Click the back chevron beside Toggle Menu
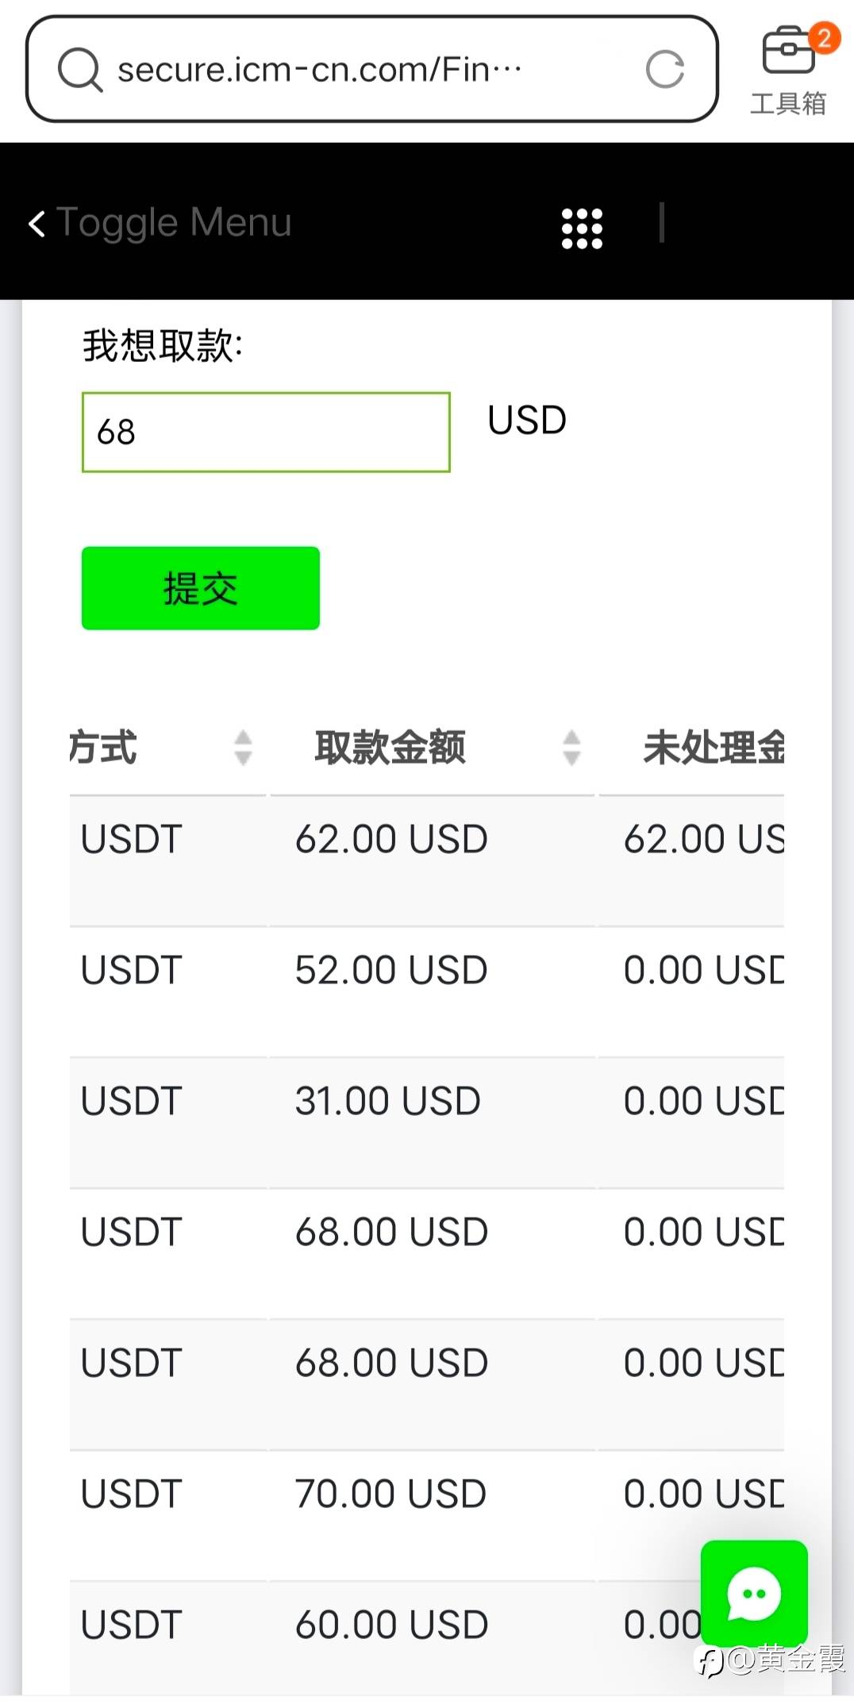 (37, 224)
